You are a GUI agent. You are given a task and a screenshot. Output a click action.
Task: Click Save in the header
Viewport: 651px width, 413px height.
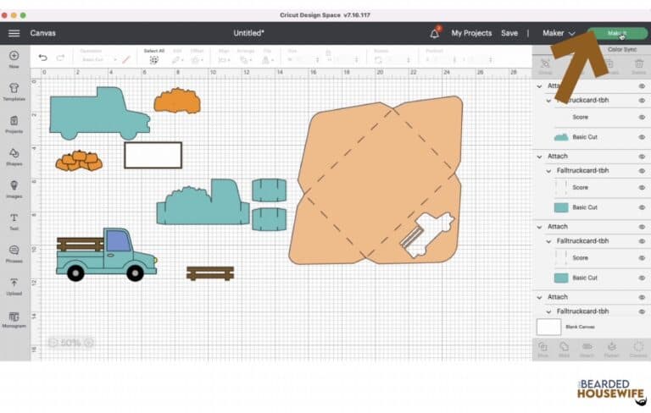(x=509, y=33)
